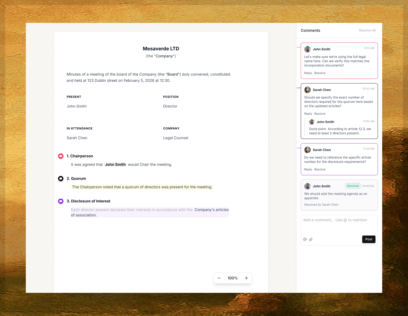The width and height of the screenshot is (408, 316).
Task: Reply to Sarah Chen's disclosure comment
Action: [x=308, y=169]
